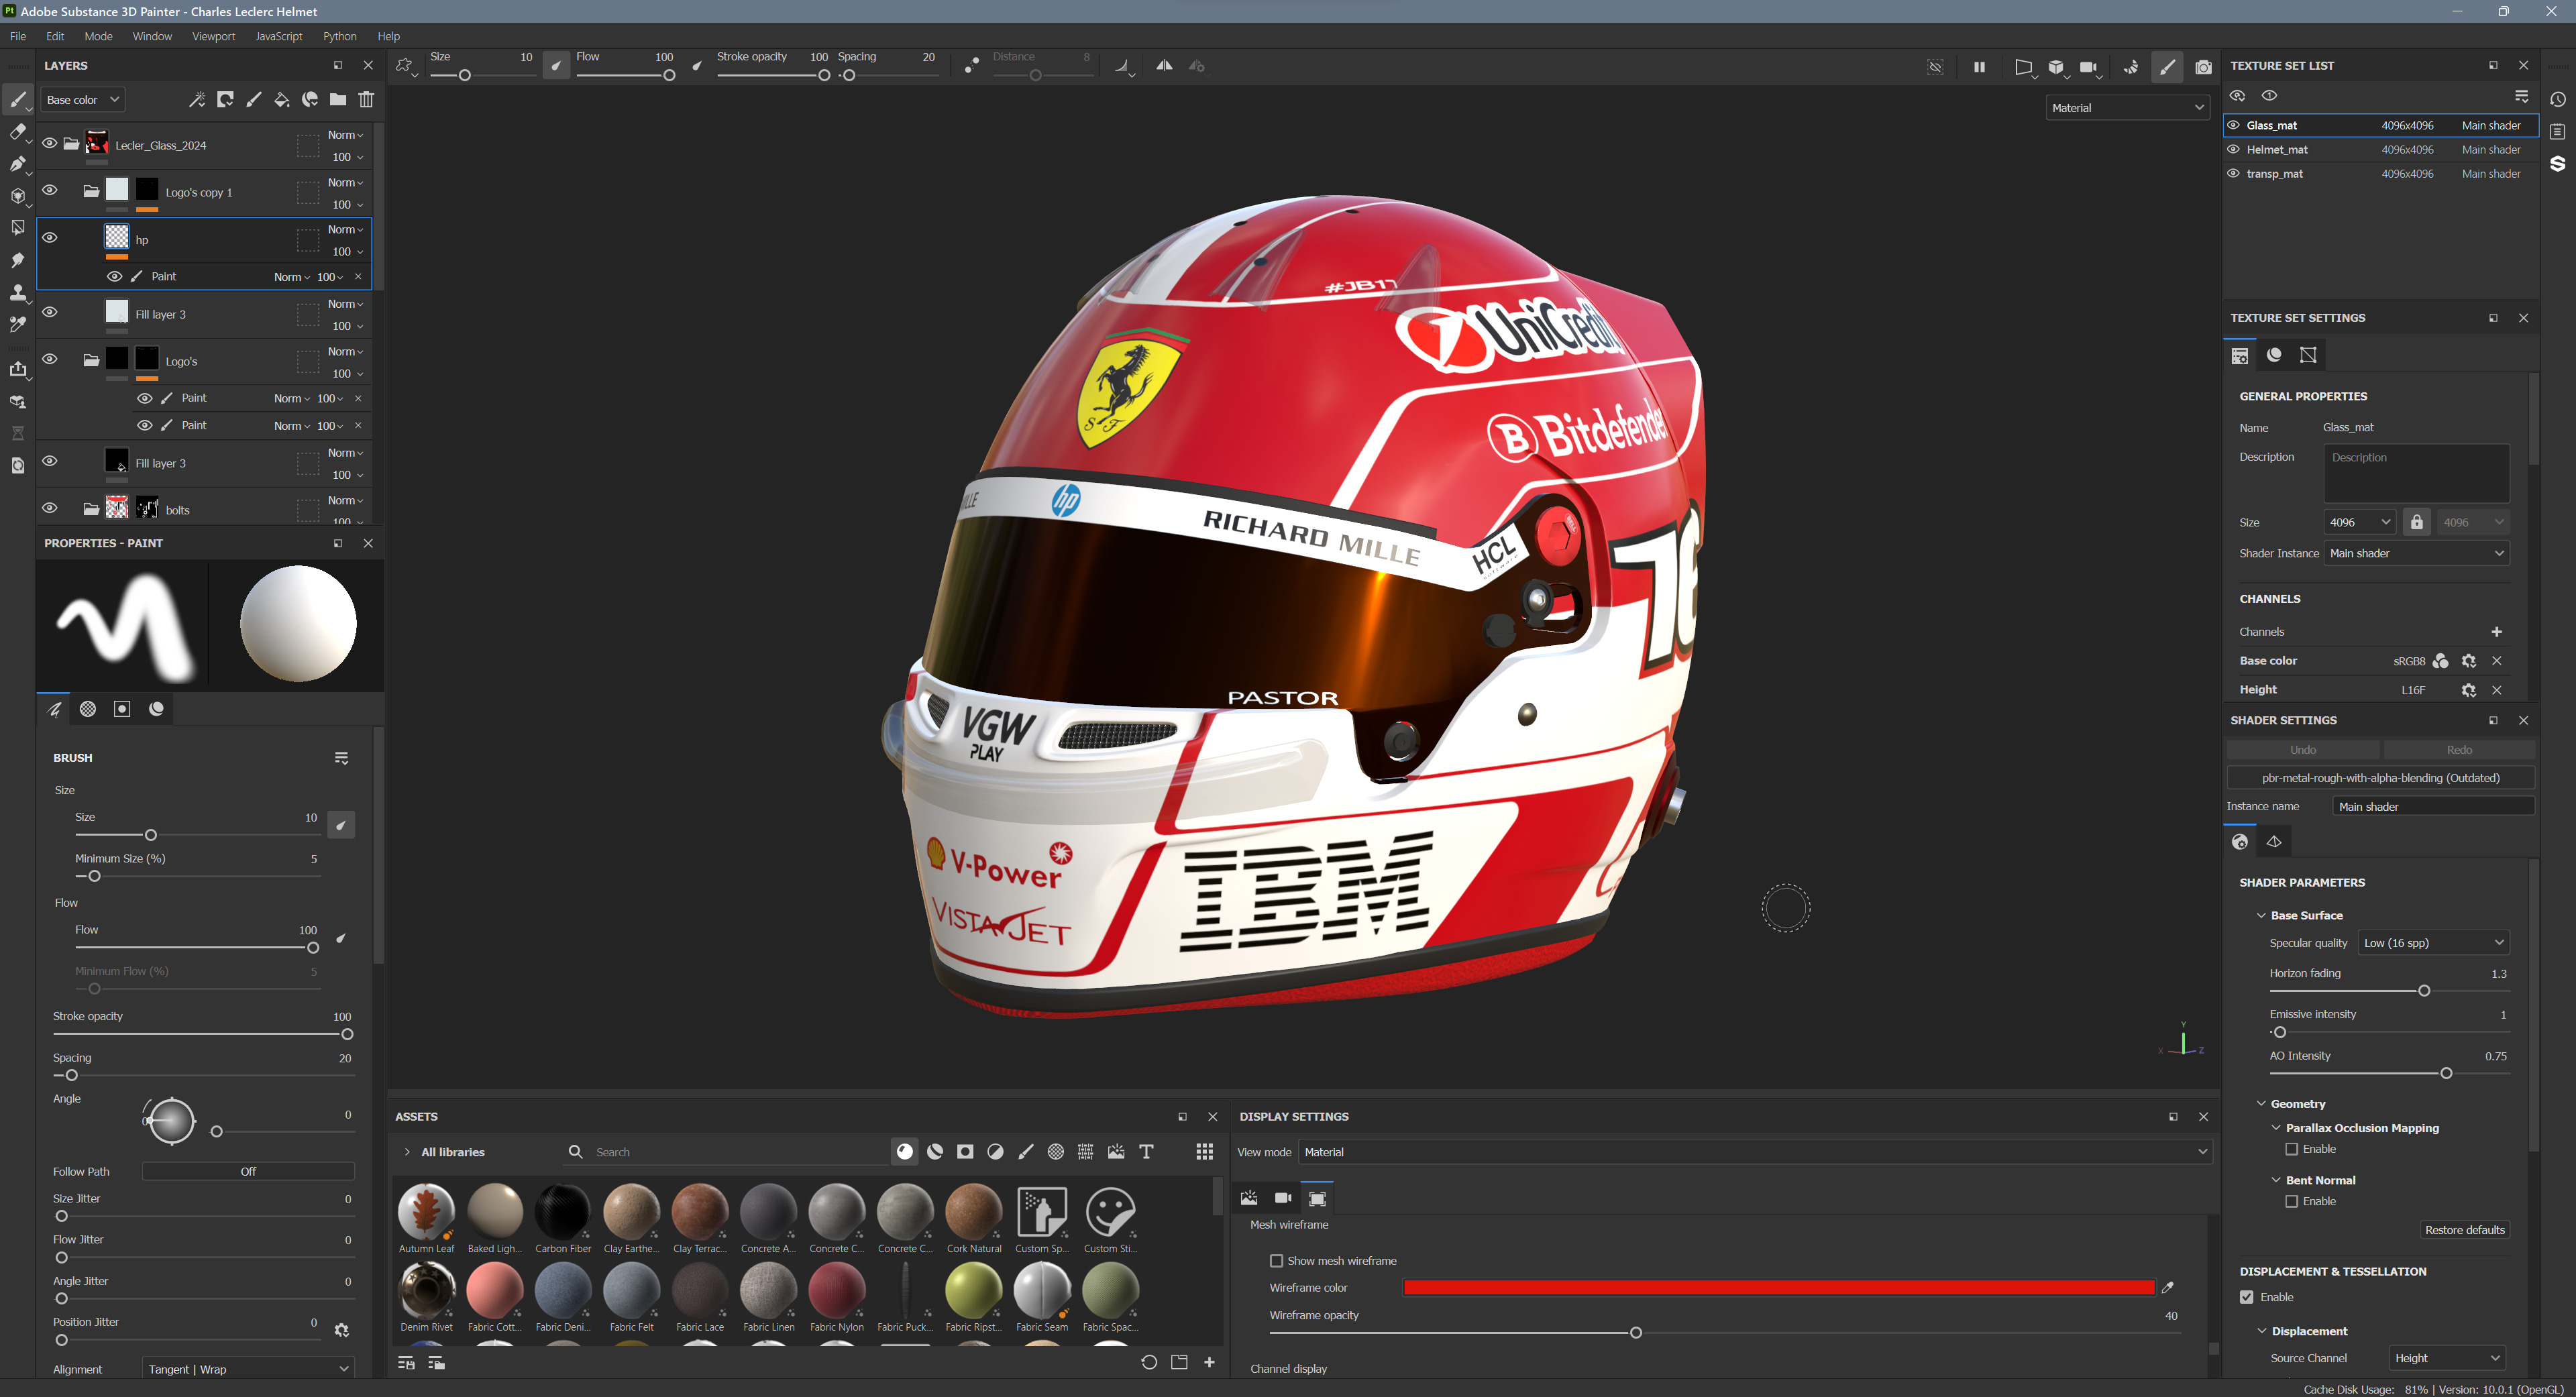Click the red Wireframe color swatch
The image size is (2576, 1397).
1778,1287
